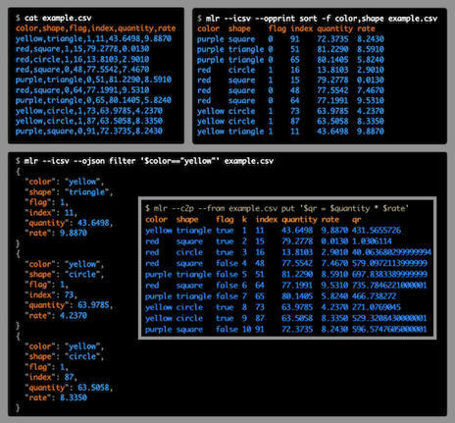This screenshot has height=423, width=455.
Task: Click the JSON line "rate": 8.3350
Action: point(56,397)
